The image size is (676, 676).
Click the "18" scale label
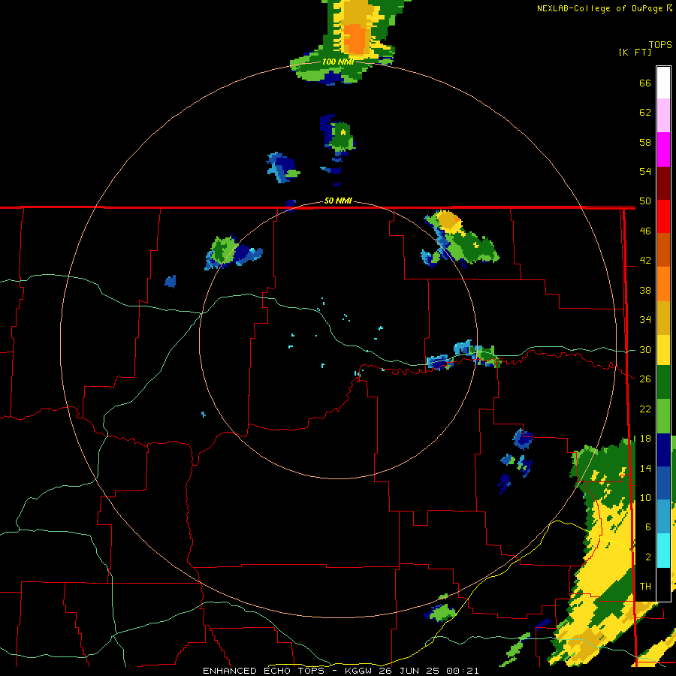[x=645, y=439]
